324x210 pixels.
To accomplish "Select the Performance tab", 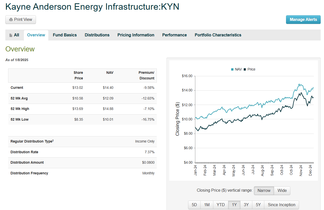I will pos(174,35).
